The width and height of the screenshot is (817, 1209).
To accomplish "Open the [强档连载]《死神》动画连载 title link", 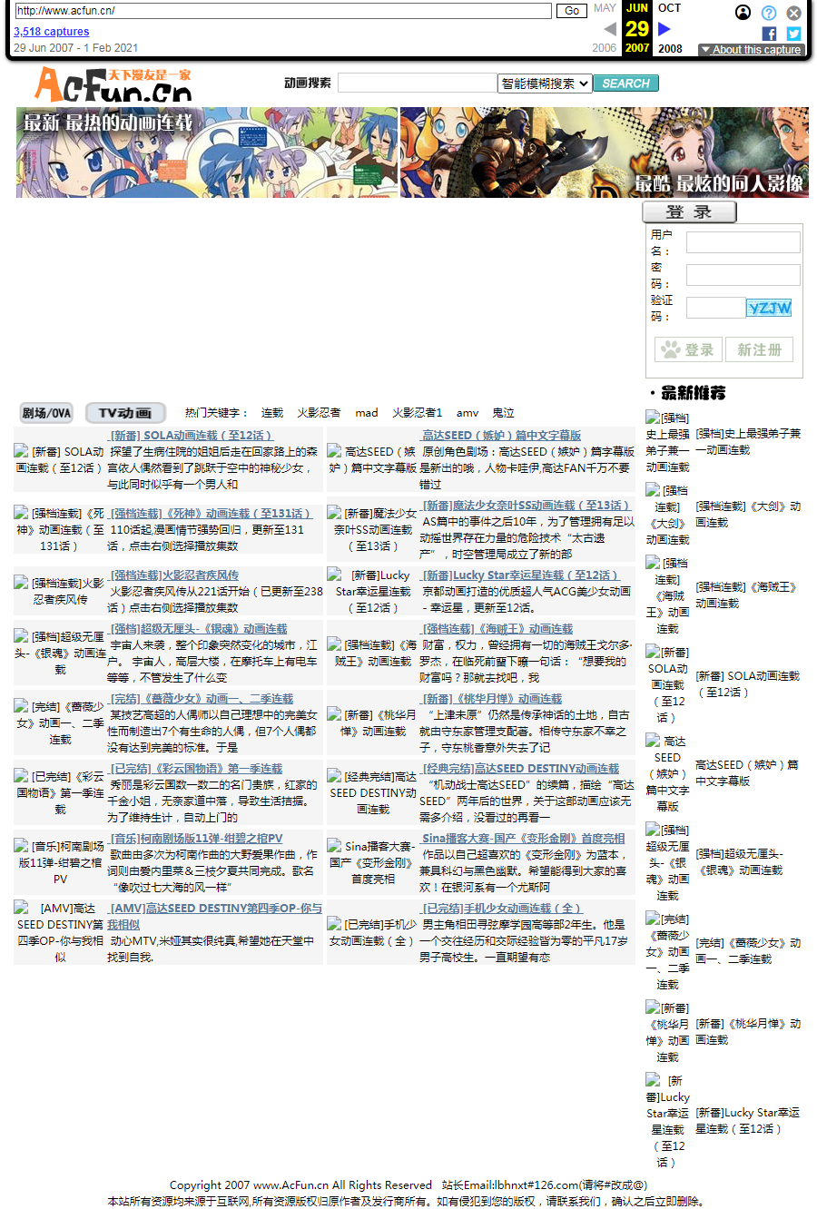I will 211,514.
